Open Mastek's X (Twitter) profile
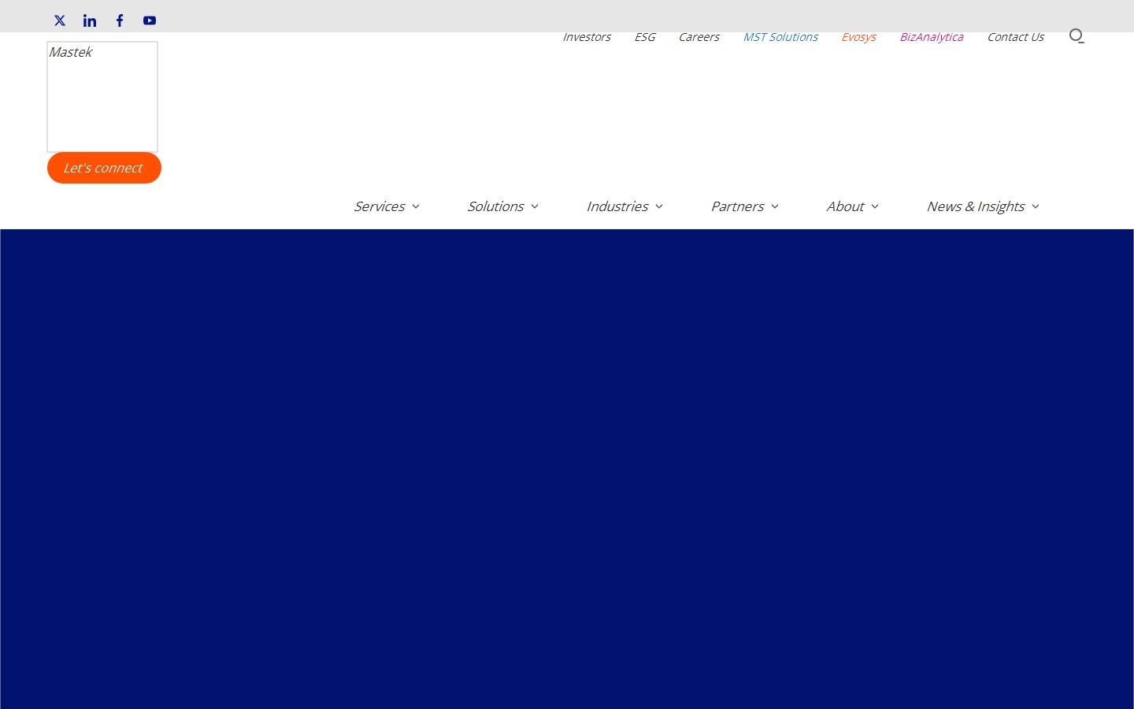Screen dimensions: 1134x709 59,20
